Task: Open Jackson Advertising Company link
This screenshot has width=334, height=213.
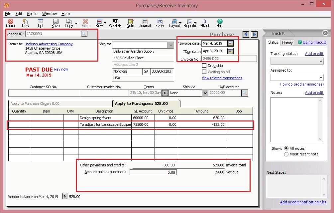Action: coord(49,44)
